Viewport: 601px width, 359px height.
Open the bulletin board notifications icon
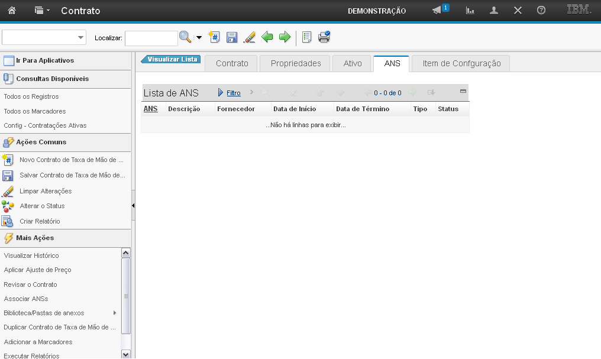[x=437, y=11]
